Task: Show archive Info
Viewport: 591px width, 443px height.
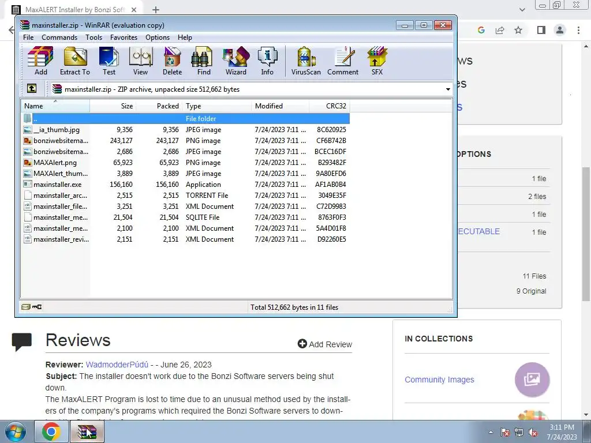Action: [267, 61]
